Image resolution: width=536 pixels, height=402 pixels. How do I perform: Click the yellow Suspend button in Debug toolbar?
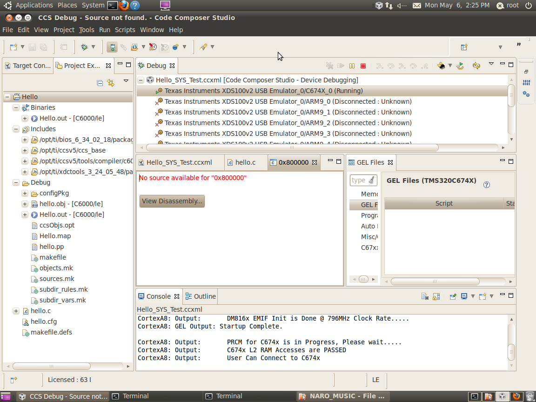(352, 66)
